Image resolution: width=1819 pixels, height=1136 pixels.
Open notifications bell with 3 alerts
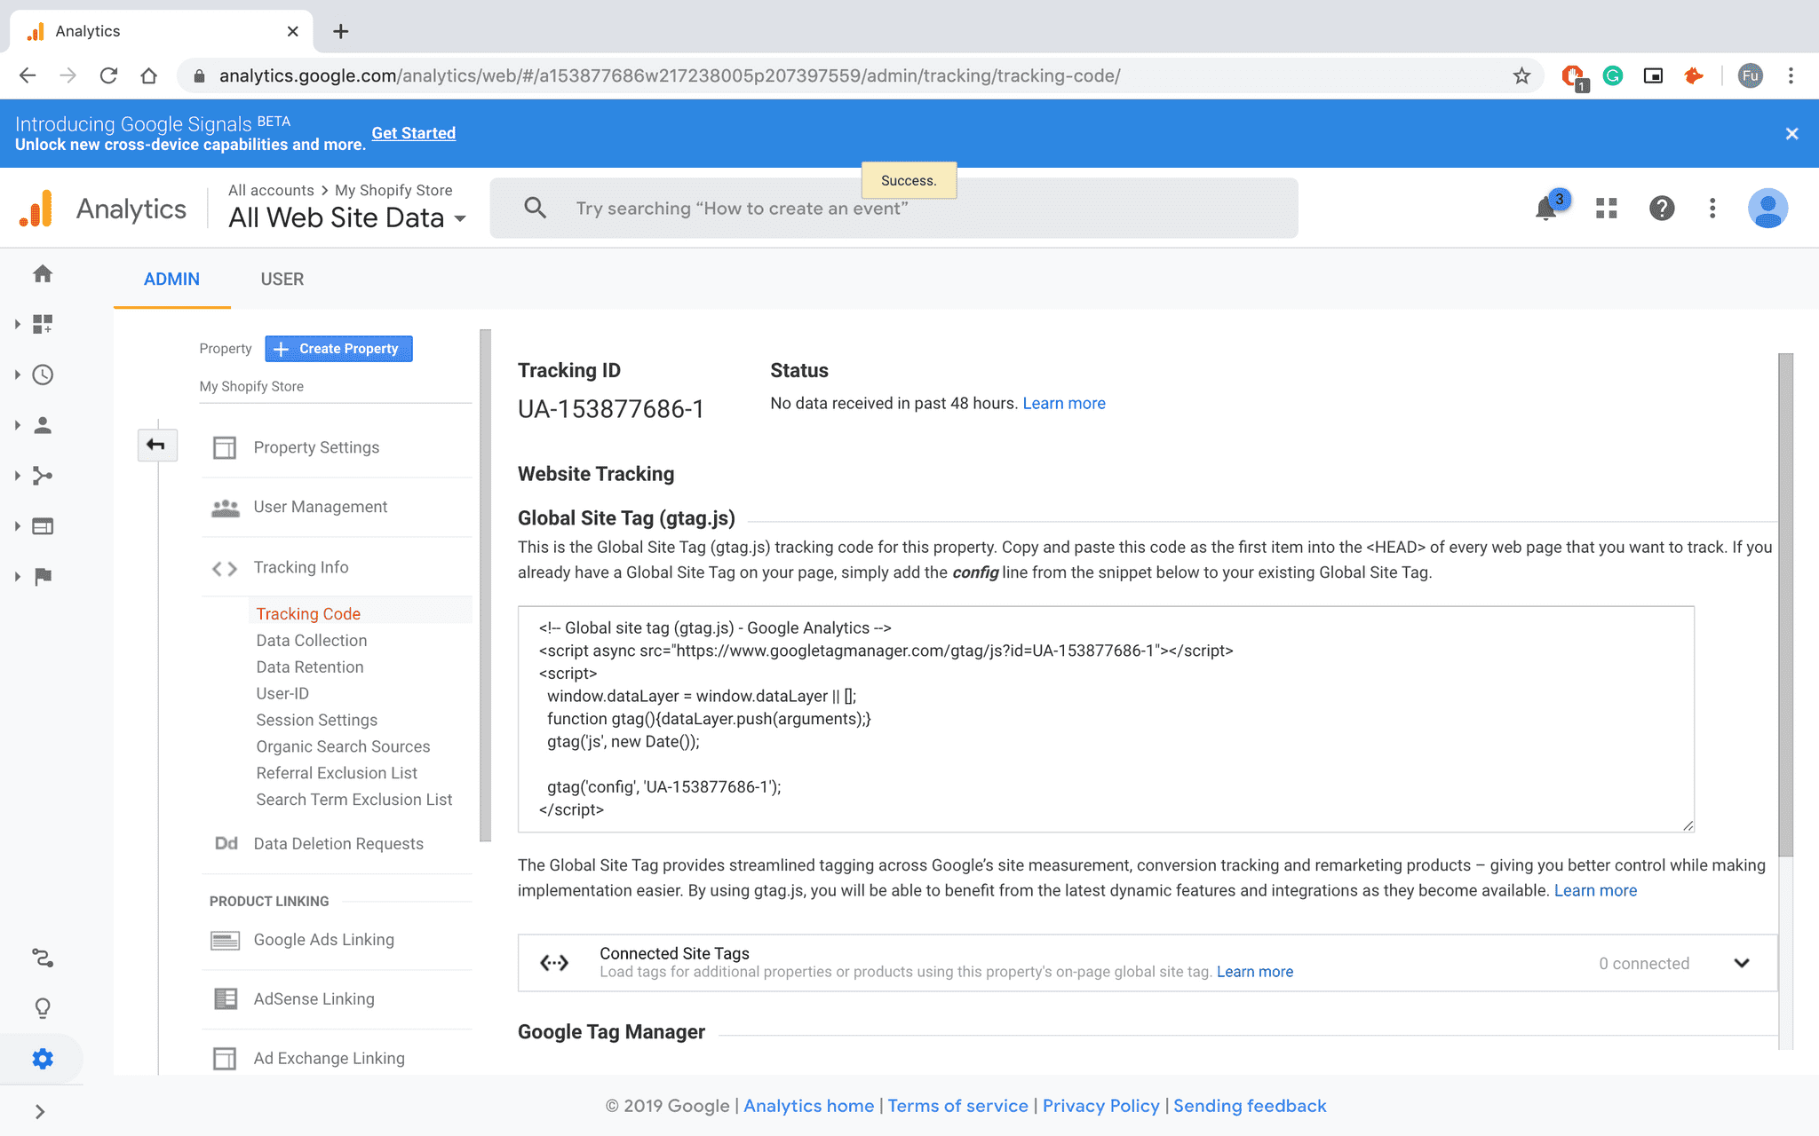[1546, 208]
